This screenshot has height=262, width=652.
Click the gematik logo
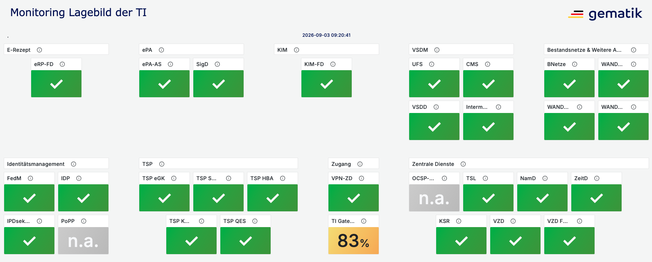pyautogui.click(x=605, y=14)
